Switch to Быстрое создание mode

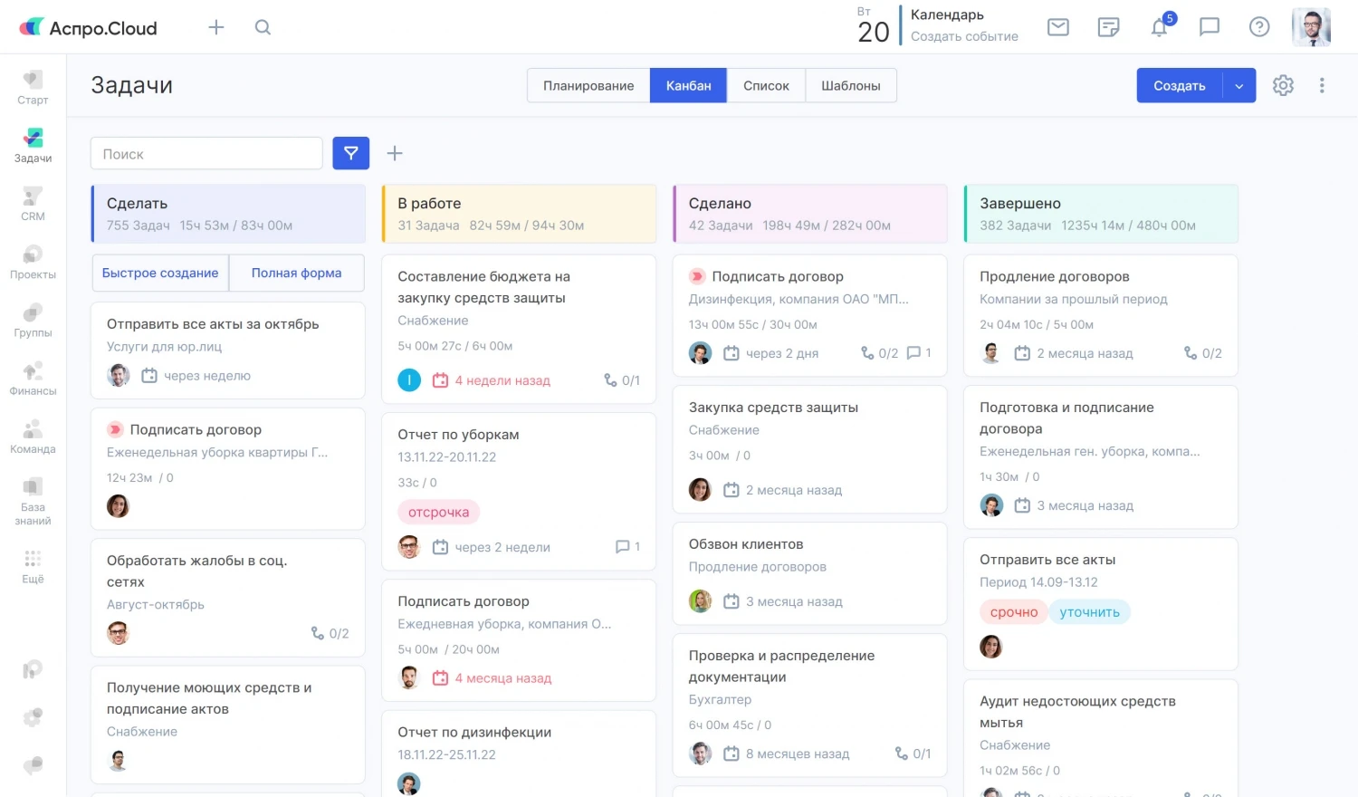pyautogui.click(x=160, y=273)
